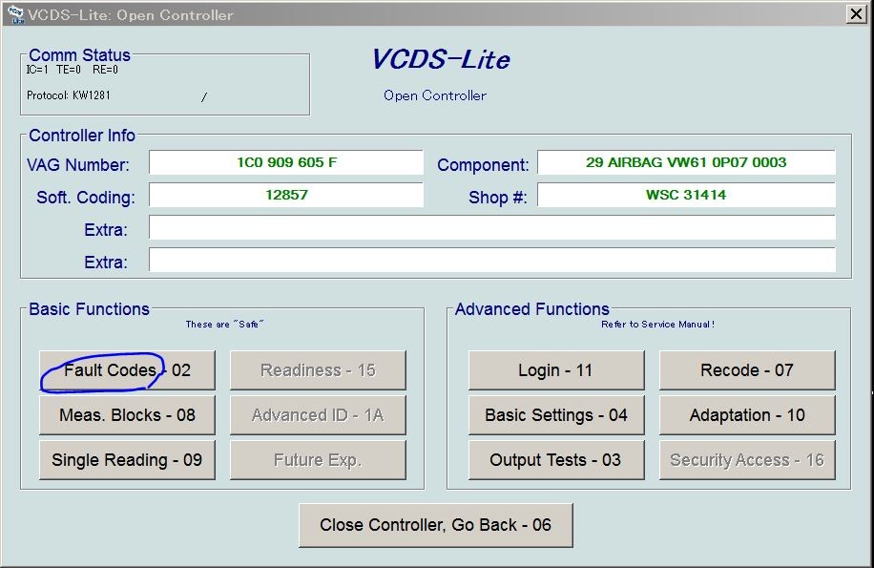This screenshot has height=568, width=874.
Task: Click the disabled Advanced ID - 1A button
Action: click(x=318, y=415)
